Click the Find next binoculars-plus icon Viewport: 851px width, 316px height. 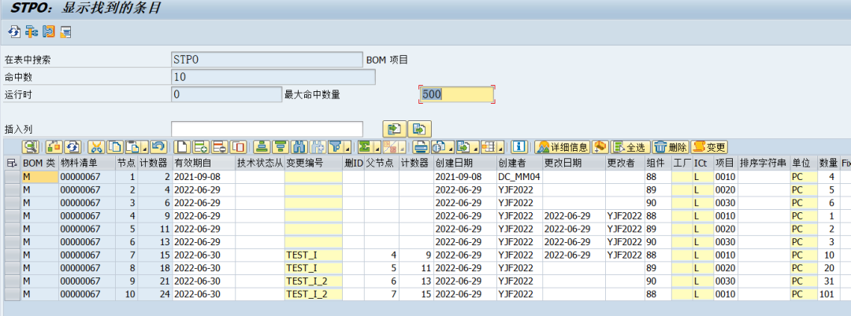pyautogui.click(x=317, y=147)
